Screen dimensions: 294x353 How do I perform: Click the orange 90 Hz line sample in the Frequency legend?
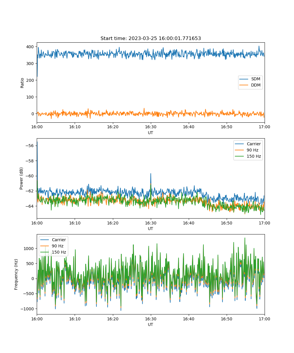click(x=45, y=246)
